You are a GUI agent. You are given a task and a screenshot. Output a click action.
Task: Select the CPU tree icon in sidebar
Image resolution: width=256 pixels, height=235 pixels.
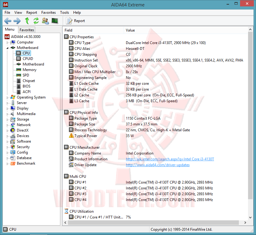(x=19, y=53)
